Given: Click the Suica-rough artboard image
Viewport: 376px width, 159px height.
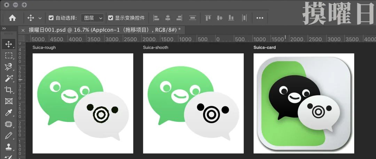Looking at the screenshot, I should pyautogui.click(x=83, y=103).
